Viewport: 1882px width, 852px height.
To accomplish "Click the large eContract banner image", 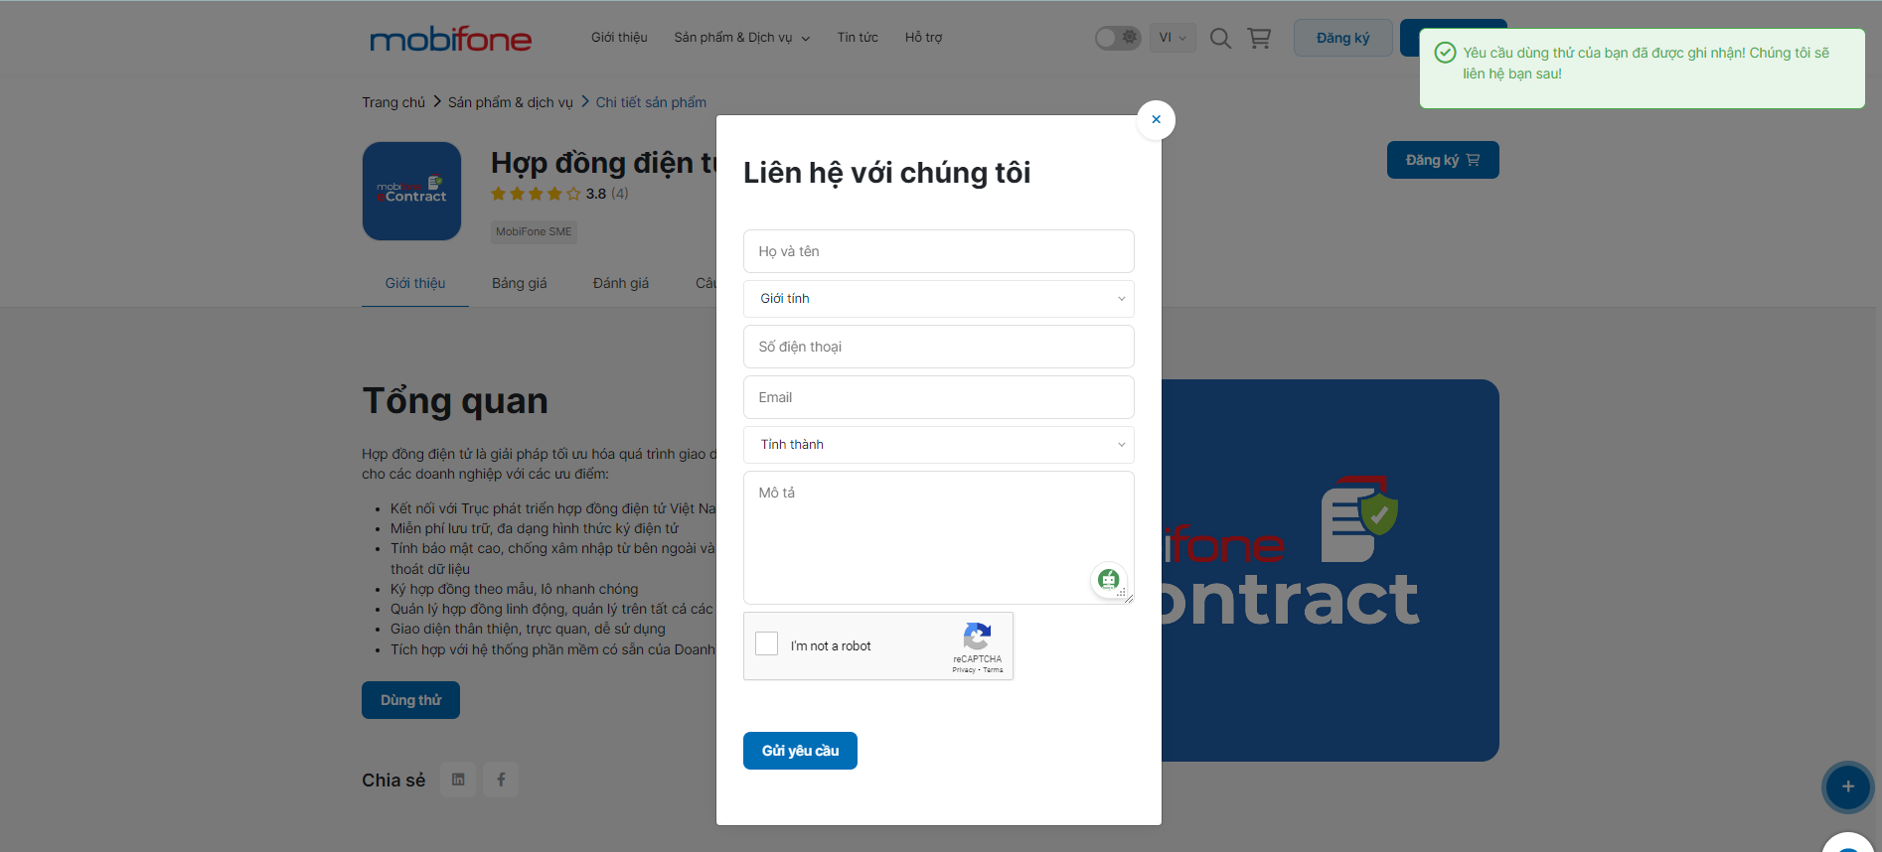I will click(x=1331, y=570).
